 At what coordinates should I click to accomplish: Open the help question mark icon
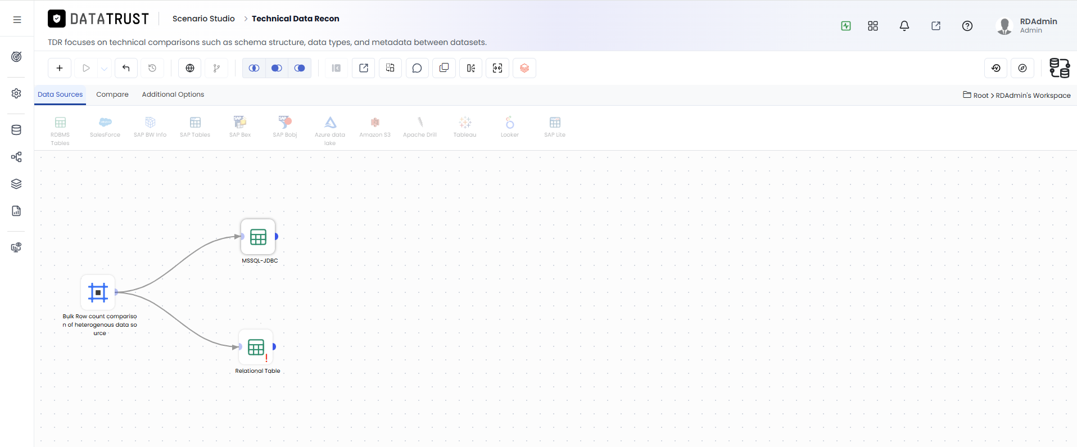[x=967, y=26]
